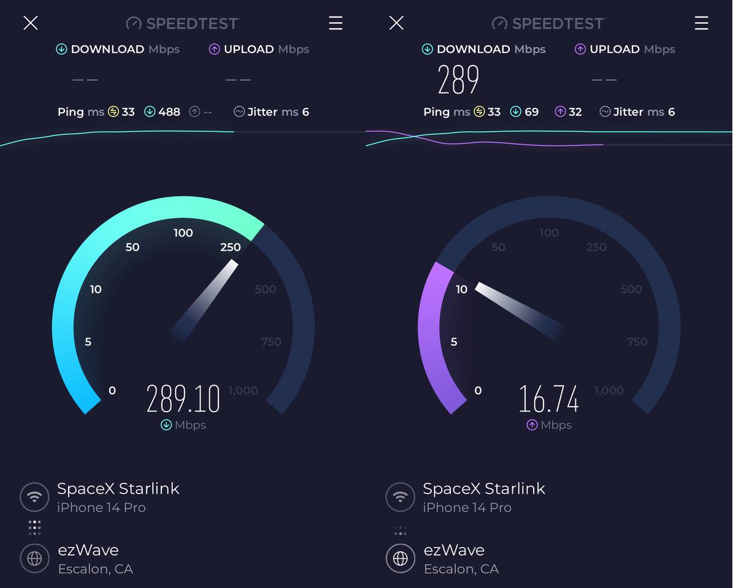Open hamburger menu on left Speedtest screen
Image resolution: width=733 pixels, height=588 pixels.
[x=336, y=23]
